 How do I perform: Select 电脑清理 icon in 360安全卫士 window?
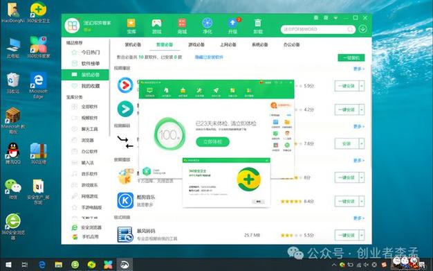click(183, 91)
